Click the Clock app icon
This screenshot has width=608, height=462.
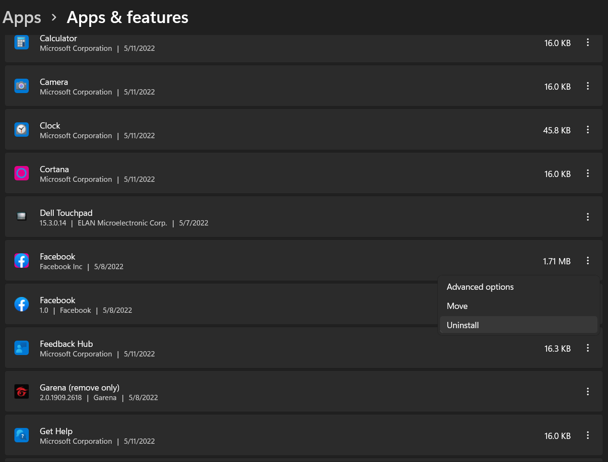pyautogui.click(x=22, y=130)
